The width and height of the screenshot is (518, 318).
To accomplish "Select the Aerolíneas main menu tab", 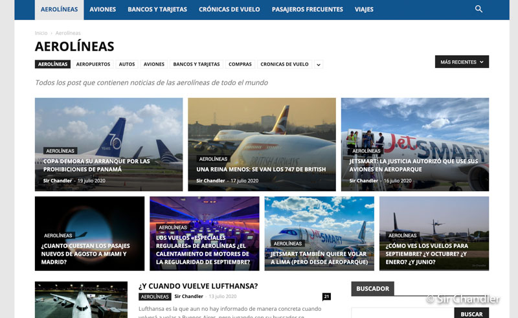I will click(x=59, y=10).
